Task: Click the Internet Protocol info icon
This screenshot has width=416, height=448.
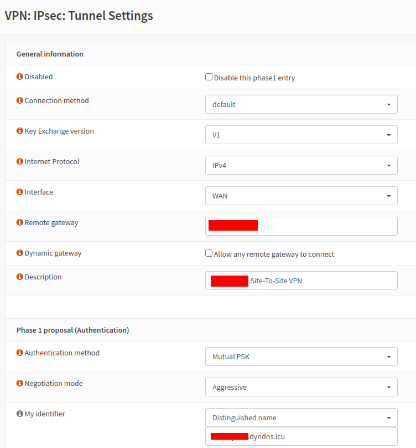Action: [20, 162]
